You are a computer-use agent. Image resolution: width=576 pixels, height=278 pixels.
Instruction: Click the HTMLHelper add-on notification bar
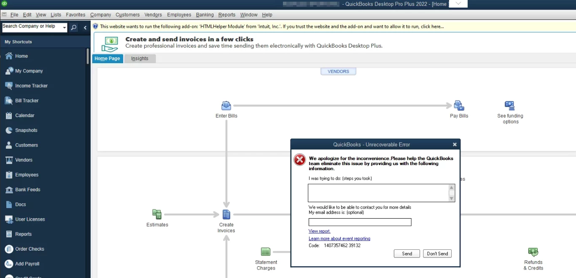[334, 26]
